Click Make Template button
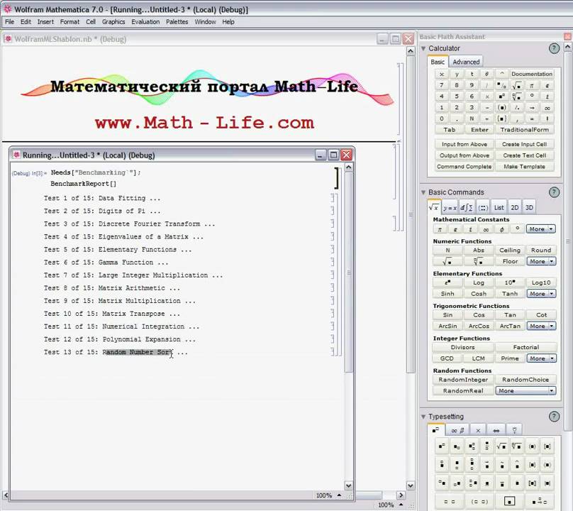This screenshot has width=573, height=511. (524, 167)
